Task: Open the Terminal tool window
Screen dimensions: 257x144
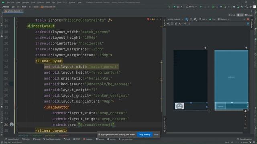Action: [100, 139]
